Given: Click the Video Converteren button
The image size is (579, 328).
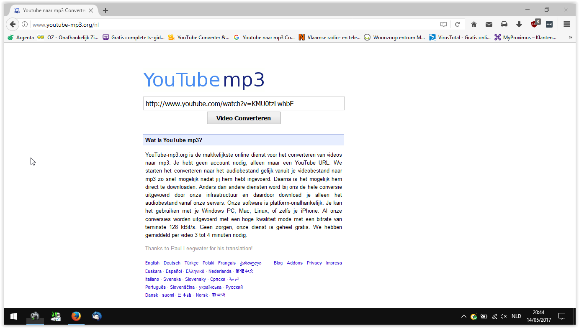Looking at the screenshot, I should coord(244,118).
